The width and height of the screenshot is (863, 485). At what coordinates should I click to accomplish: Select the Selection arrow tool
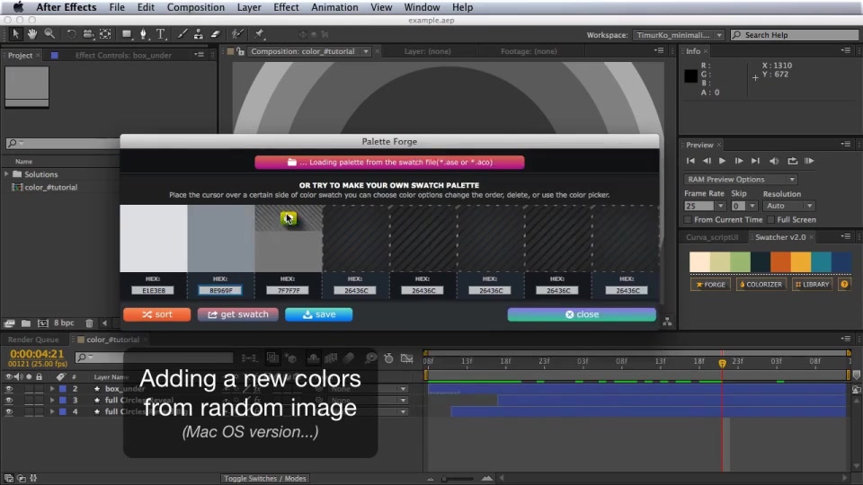(x=15, y=34)
